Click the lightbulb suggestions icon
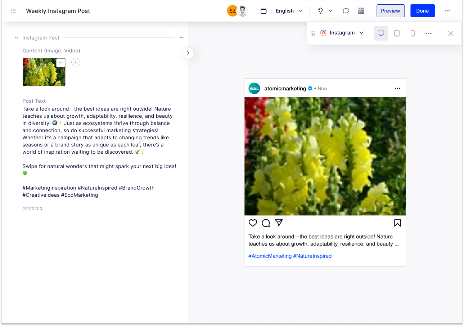The height and width of the screenshot is (326, 464). 320,11
